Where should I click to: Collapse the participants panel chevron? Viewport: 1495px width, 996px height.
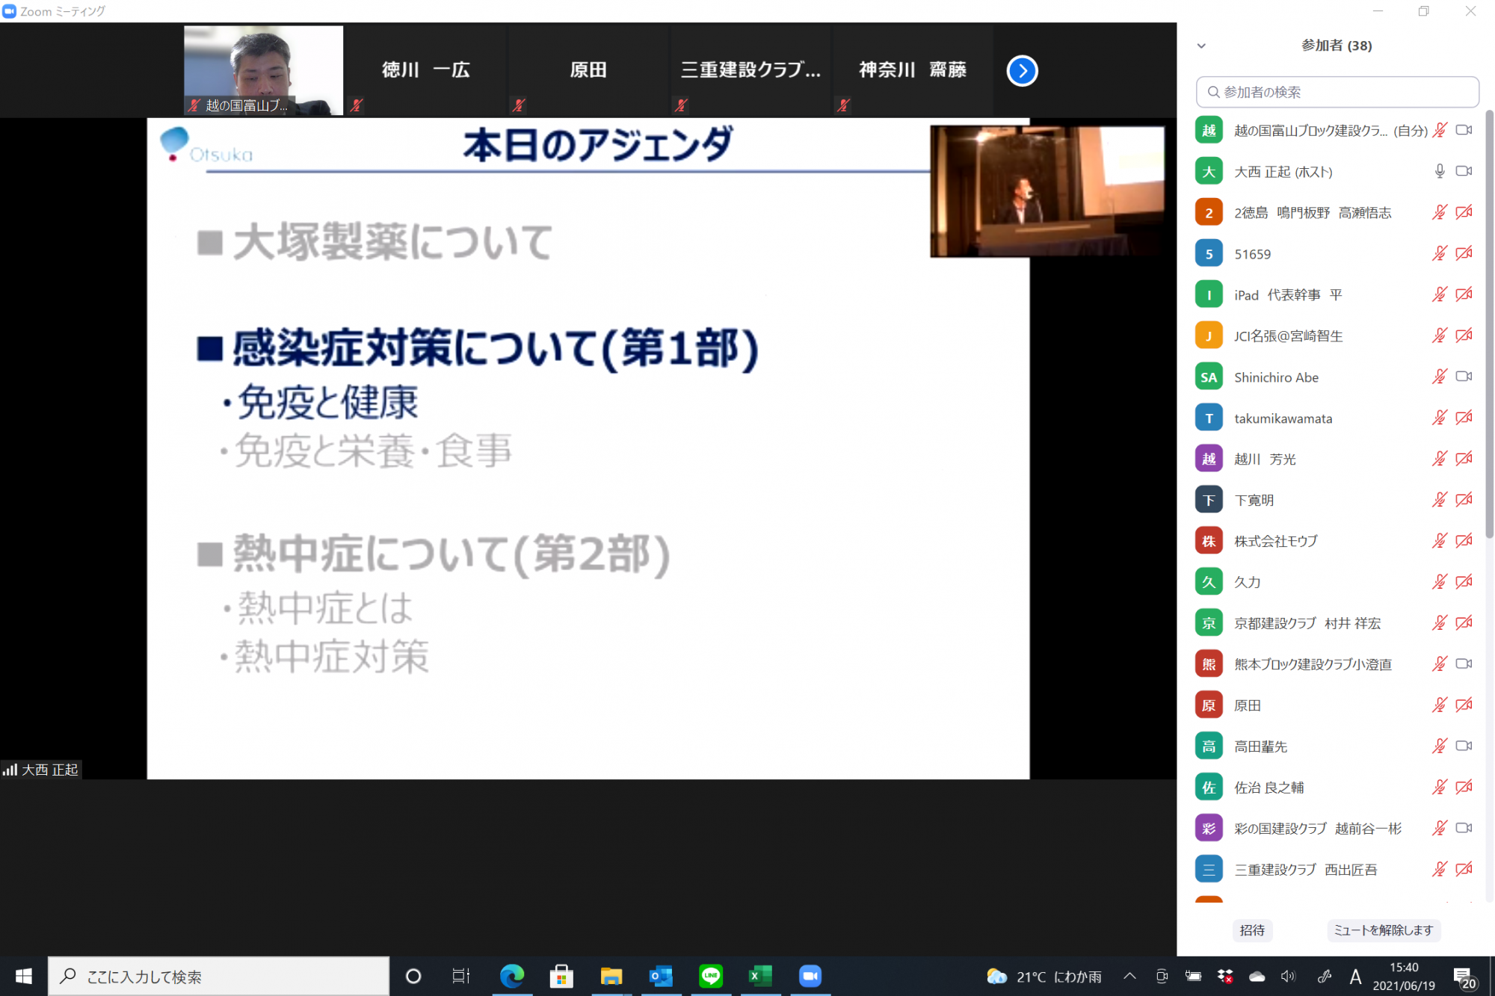click(1201, 46)
